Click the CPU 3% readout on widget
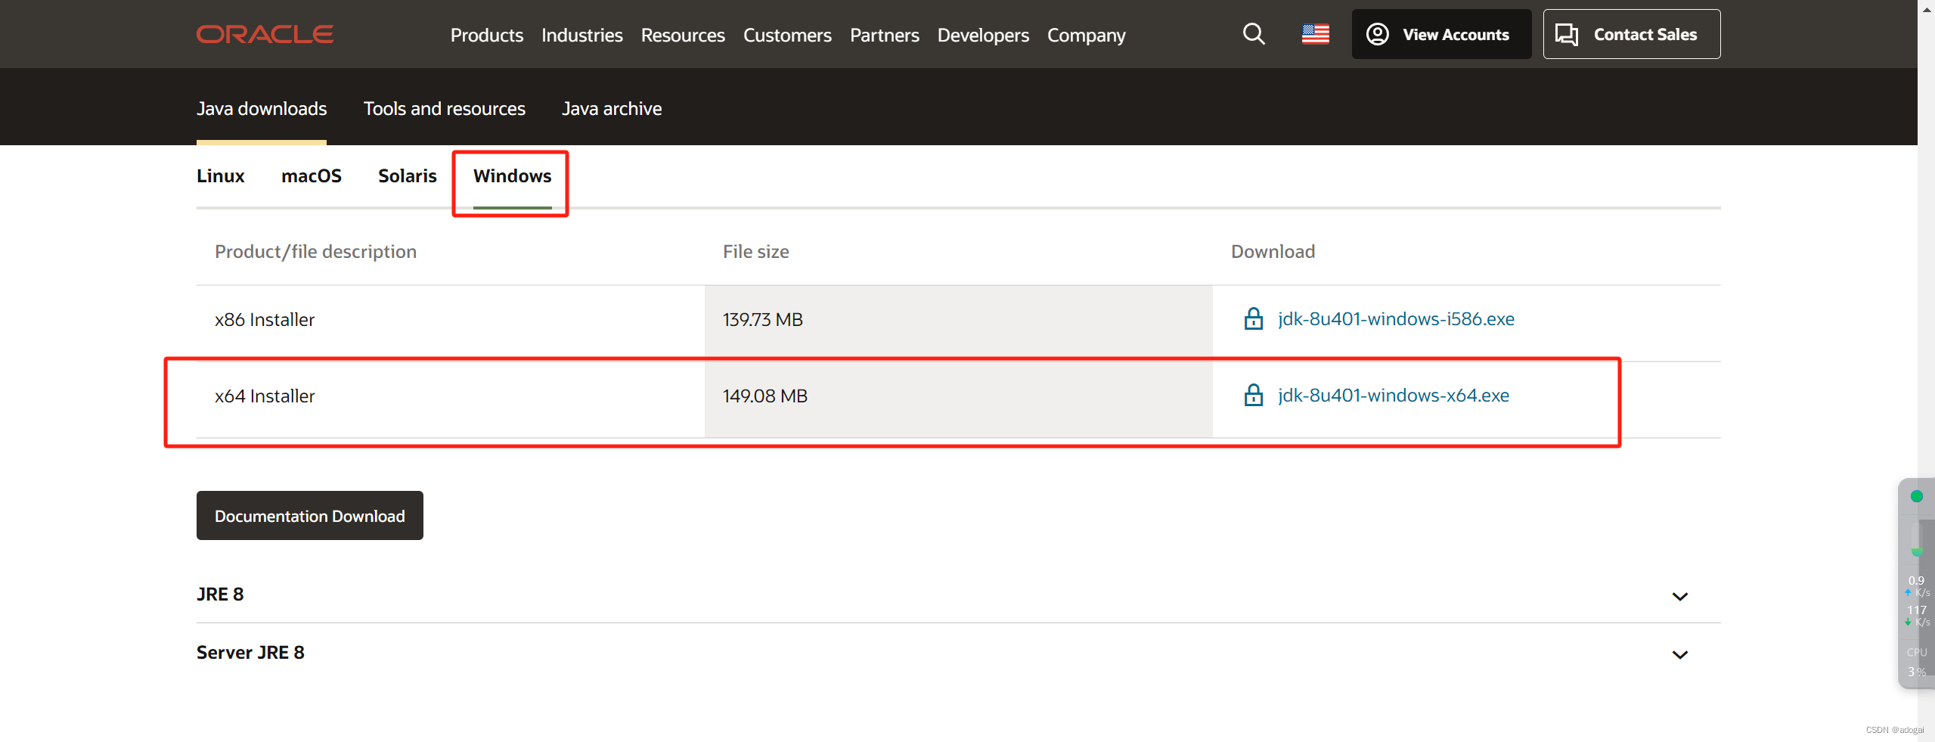Screen dimensions: 1935x742 pos(1917,663)
